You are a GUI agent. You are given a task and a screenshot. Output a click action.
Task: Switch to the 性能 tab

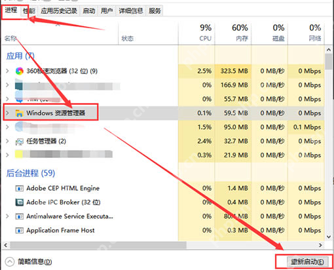pos(29,10)
